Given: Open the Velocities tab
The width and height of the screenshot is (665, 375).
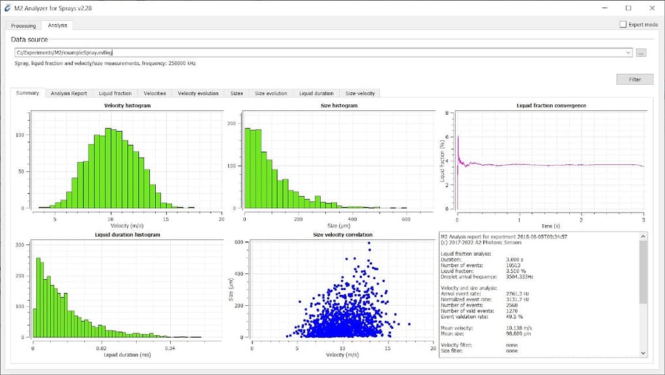Looking at the screenshot, I should [x=155, y=93].
